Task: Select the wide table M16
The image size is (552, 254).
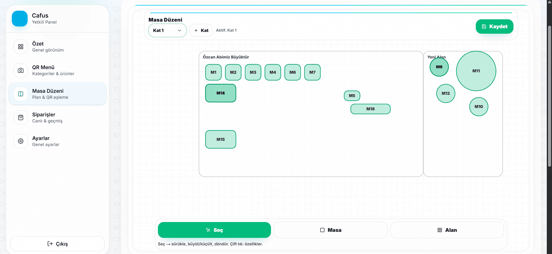Action: coord(370,109)
